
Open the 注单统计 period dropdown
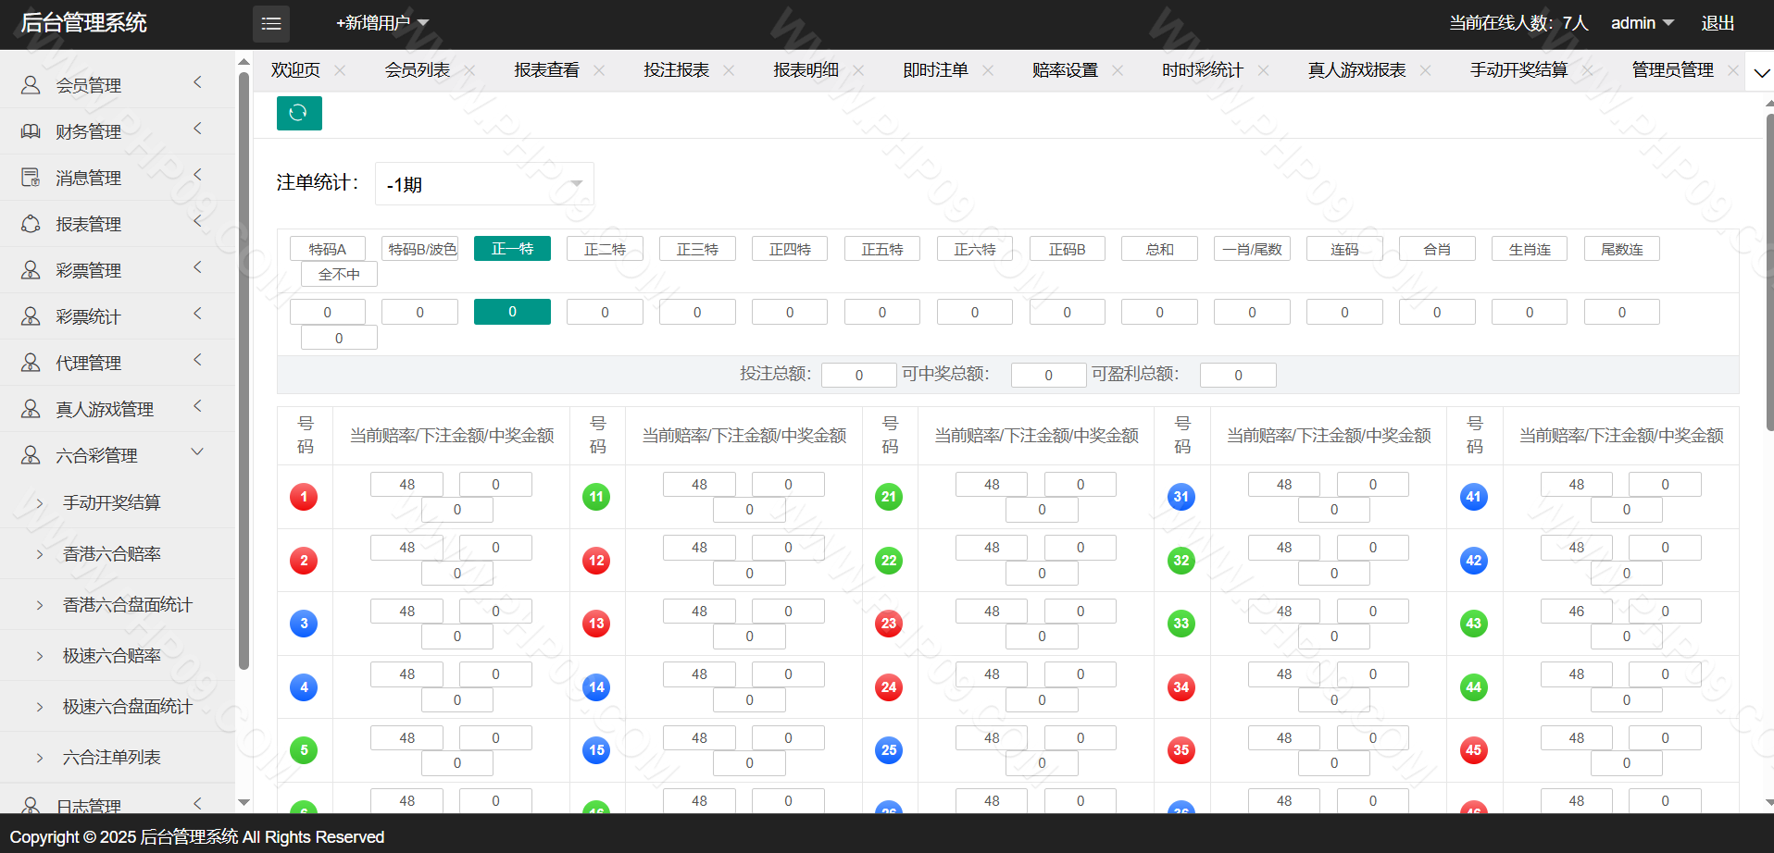(x=484, y=184)
